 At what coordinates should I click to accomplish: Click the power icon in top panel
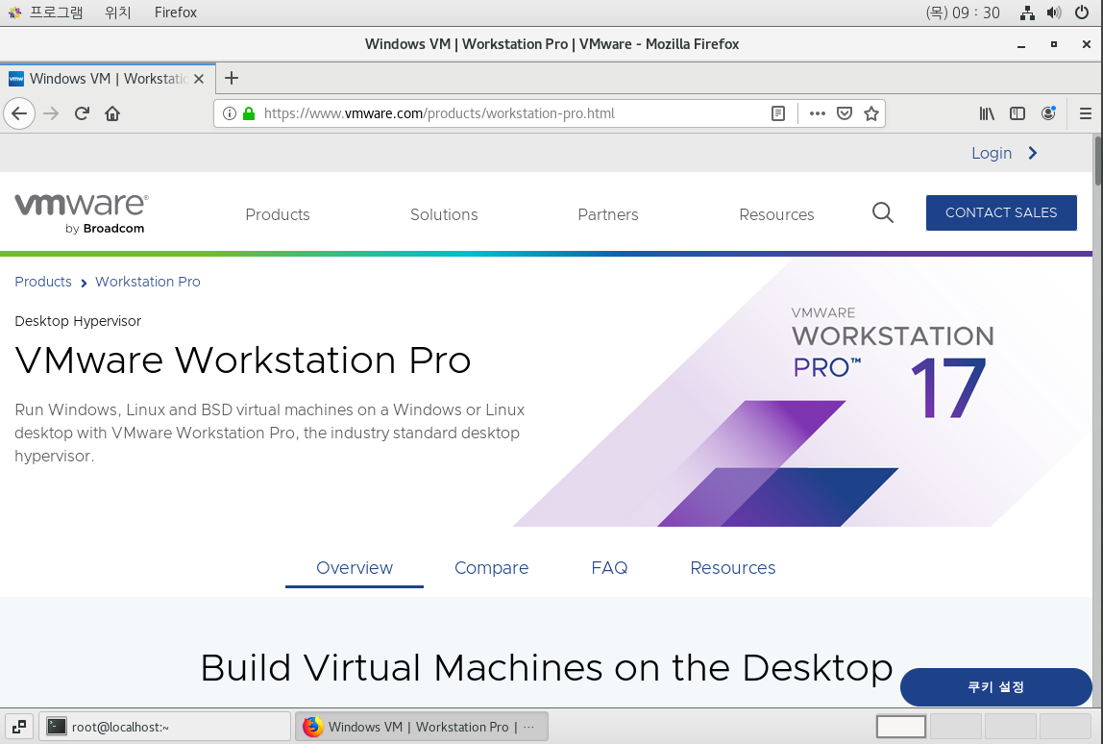[x=1082, y=12]
